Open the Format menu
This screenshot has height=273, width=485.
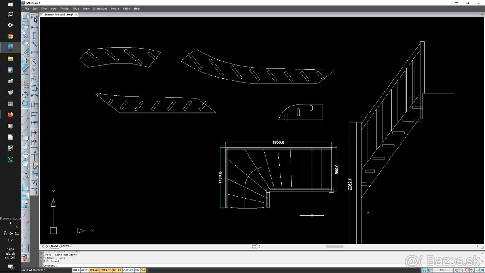click(65, 8)
